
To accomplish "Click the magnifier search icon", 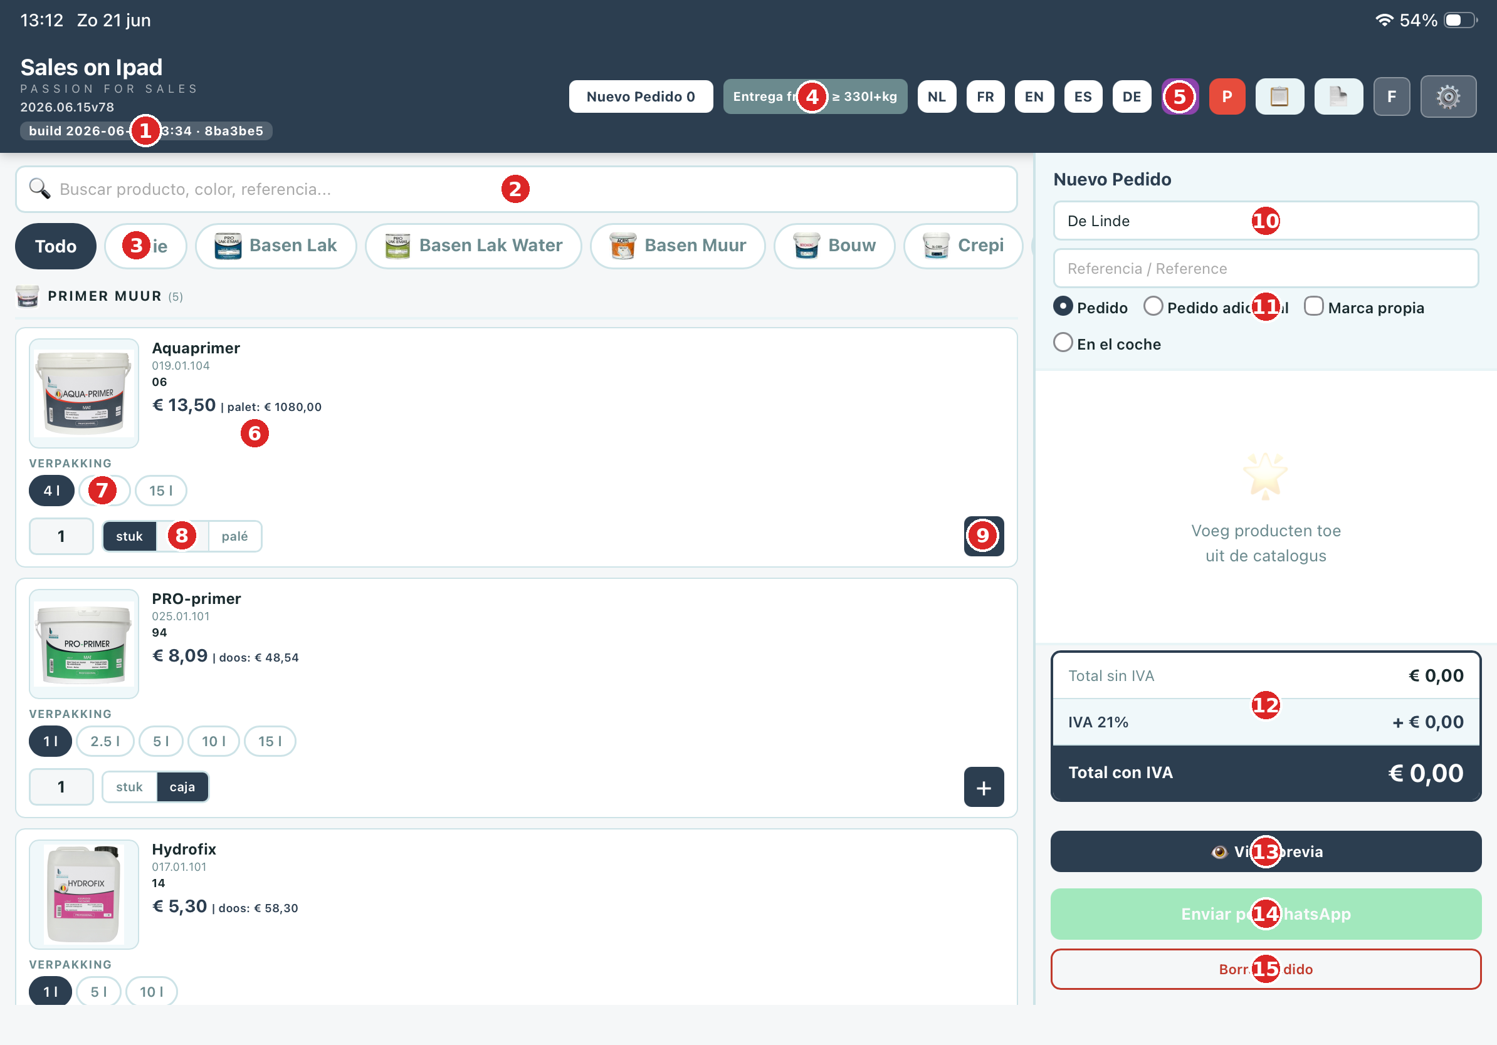I will coord(39,189).
